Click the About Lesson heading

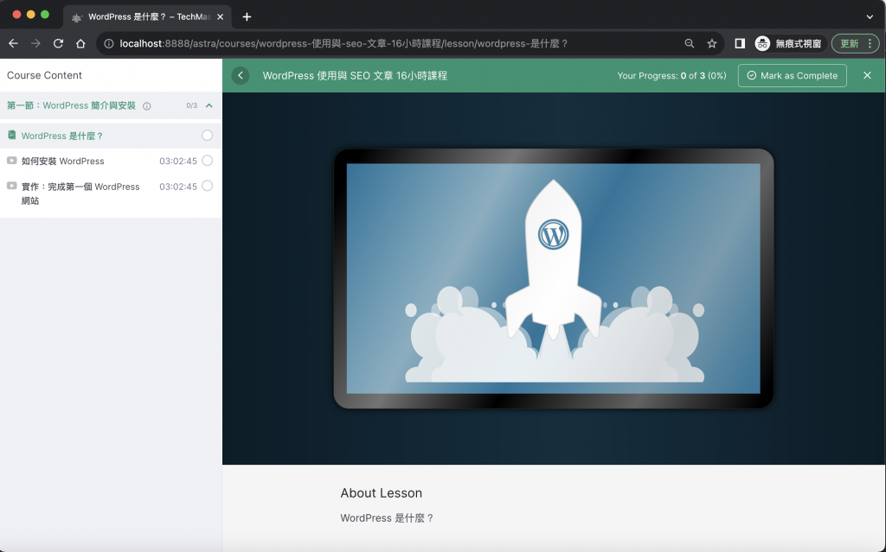[382, 493]
